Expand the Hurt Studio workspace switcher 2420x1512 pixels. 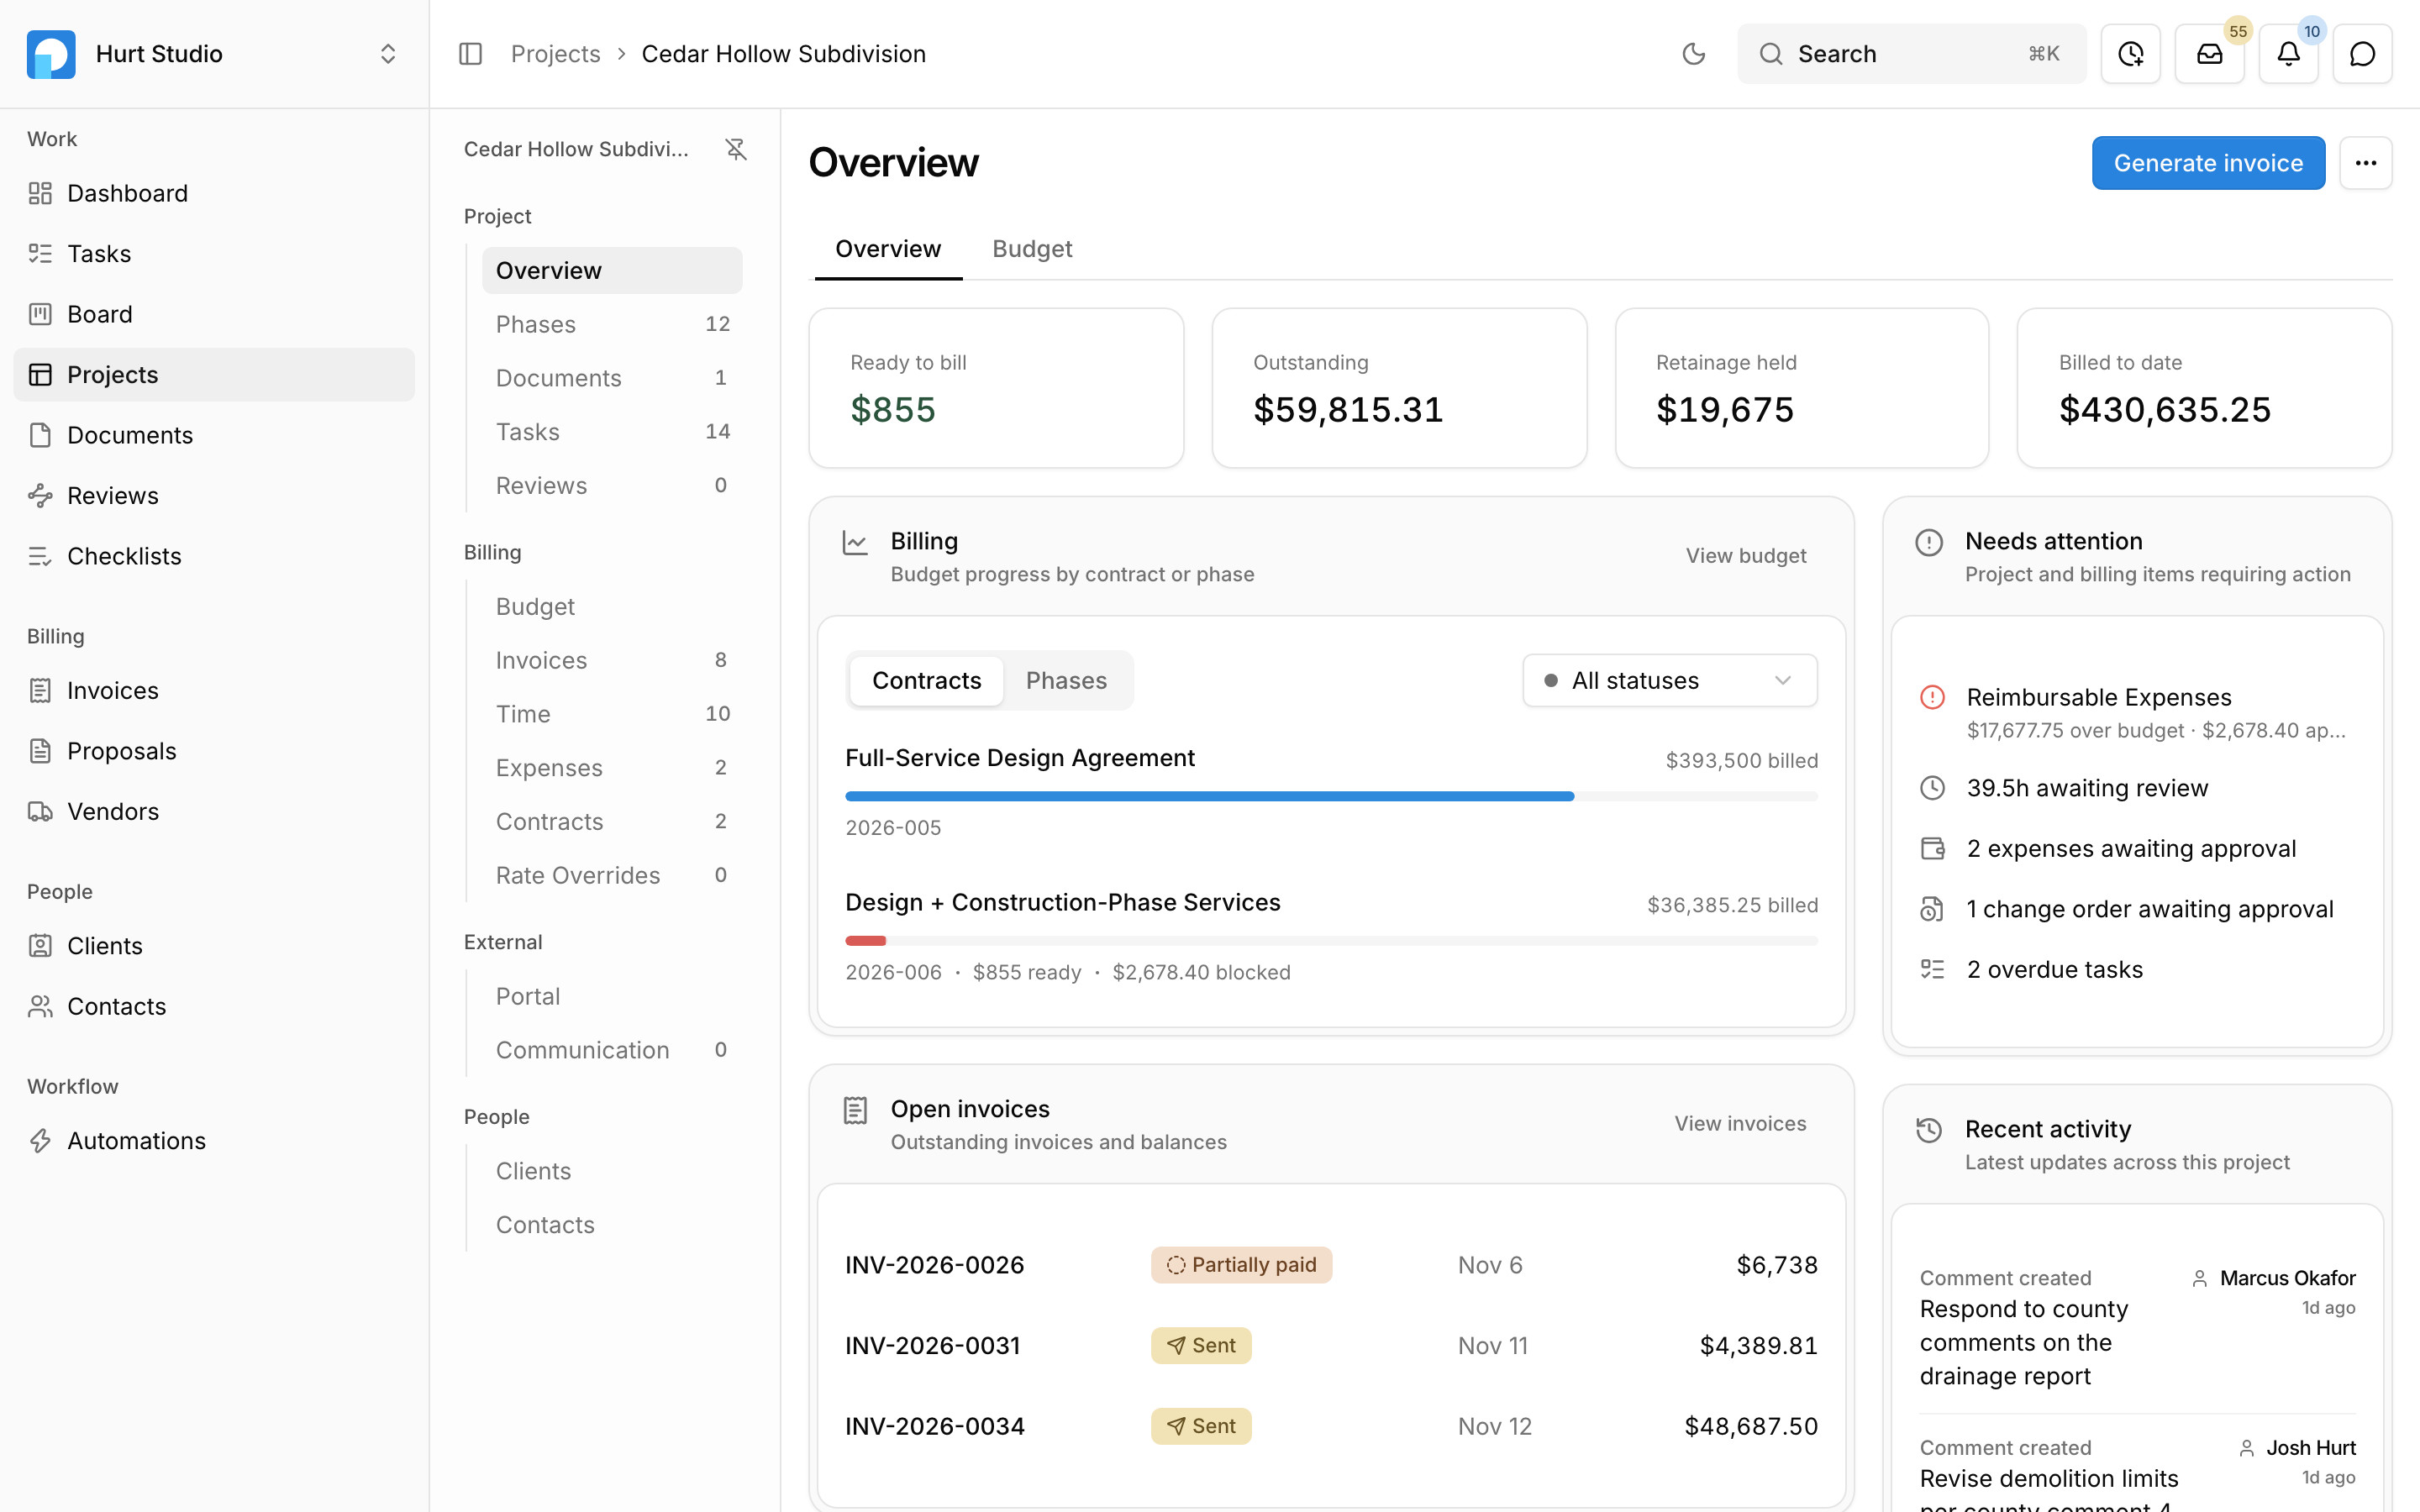pos(388,54)
